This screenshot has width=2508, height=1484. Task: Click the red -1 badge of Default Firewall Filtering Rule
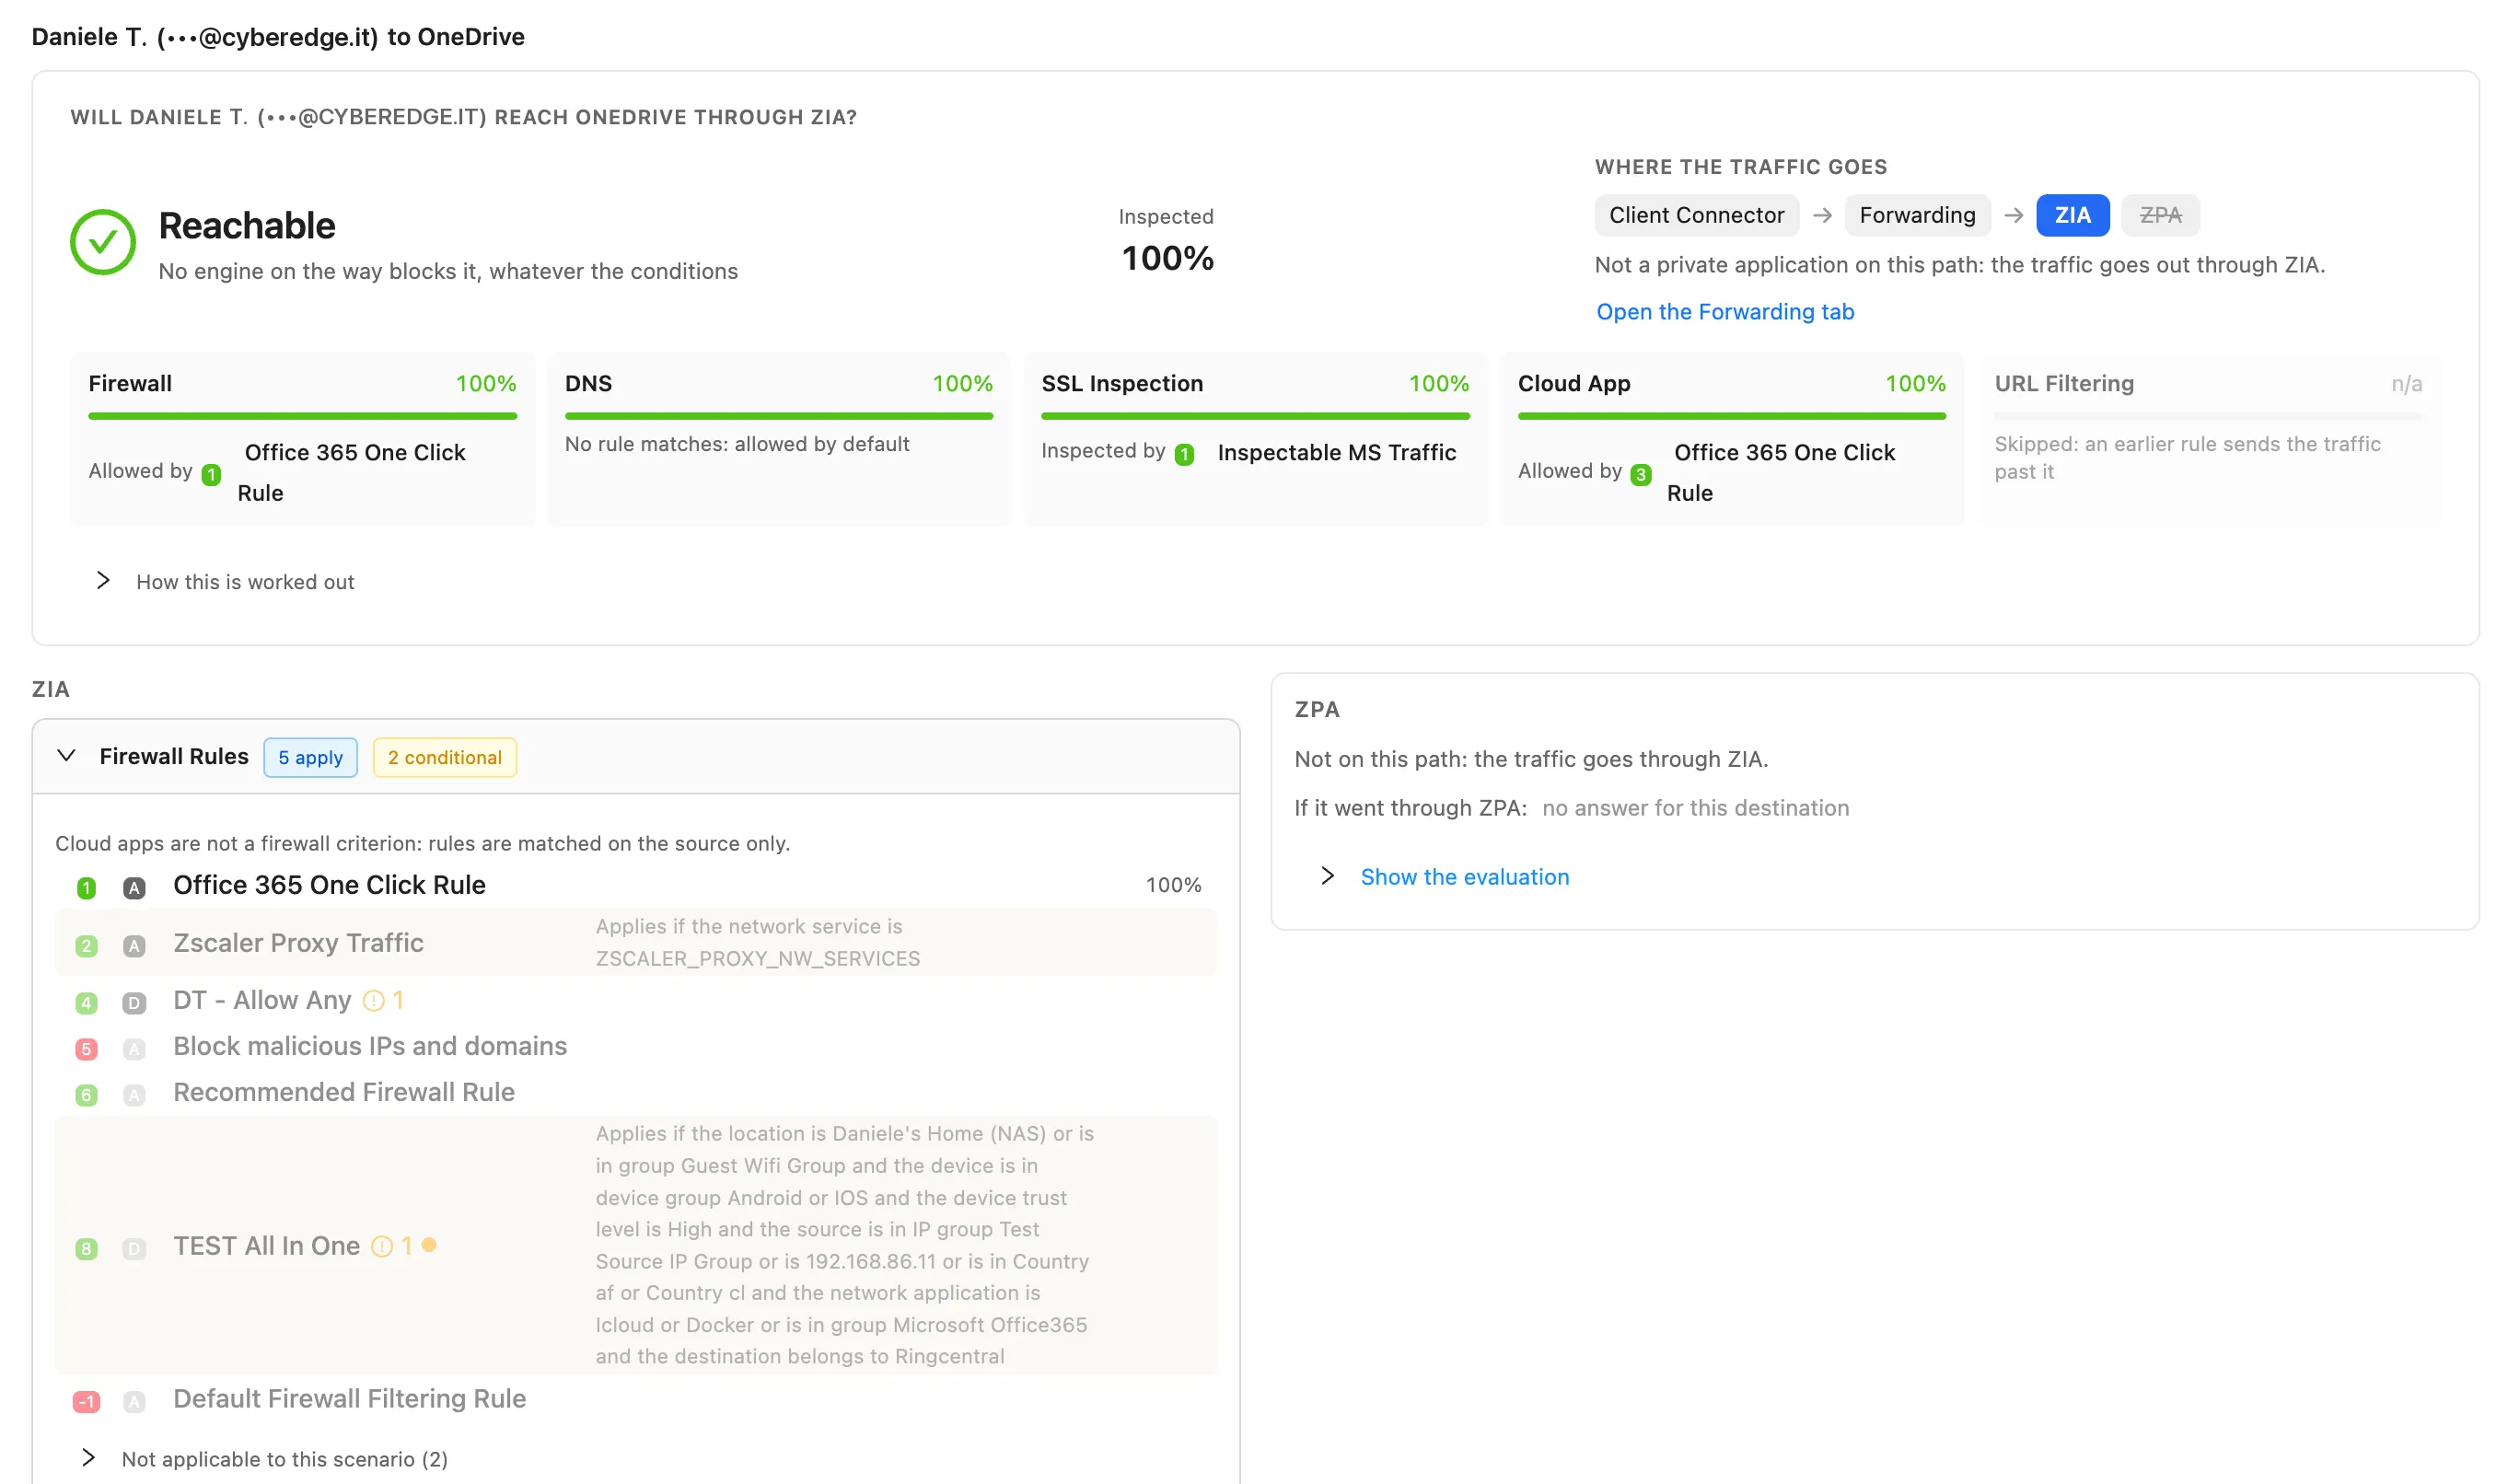87,1402
